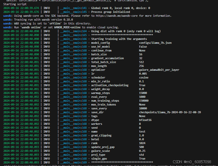Click the 'max_train_tokens' argument name
Viewport: 218px width, 166px height.
pyautogui.click(x=104, y=105)
